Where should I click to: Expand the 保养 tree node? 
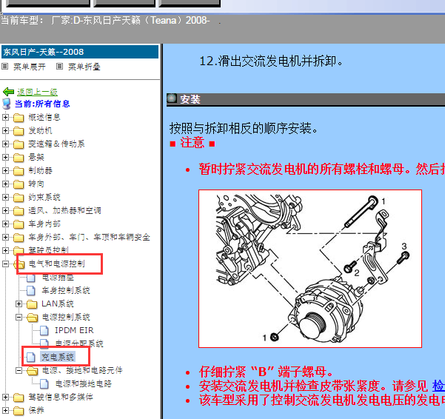coord(5,411)
